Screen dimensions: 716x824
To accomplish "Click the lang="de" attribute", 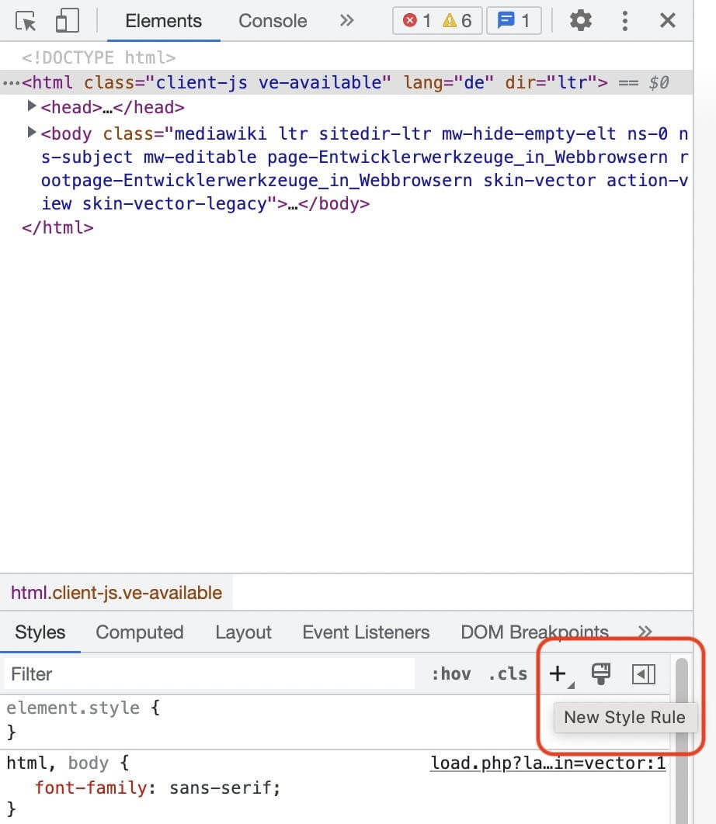I will click(x=448, y=82).
